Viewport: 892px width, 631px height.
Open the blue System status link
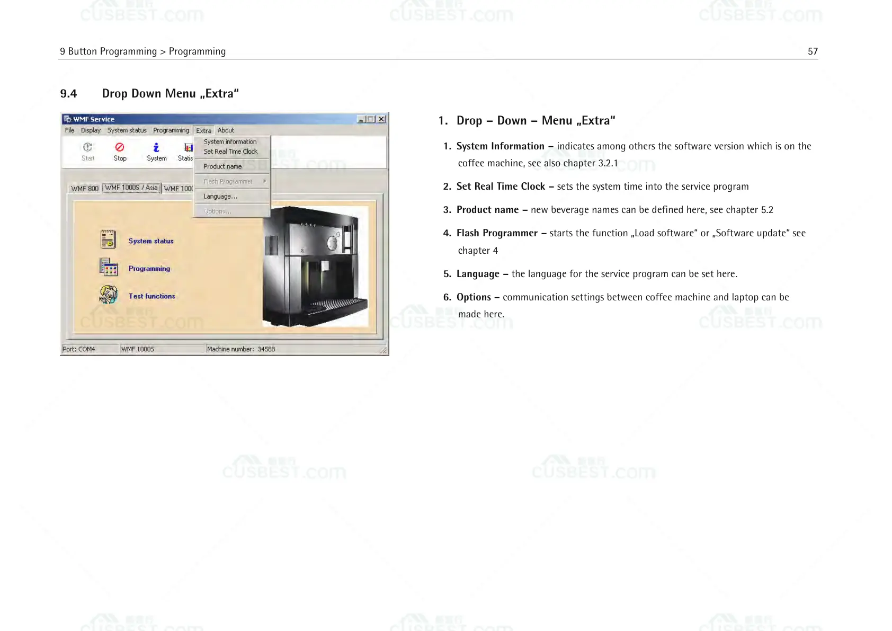pyautogui.click(x=151, y=241)
